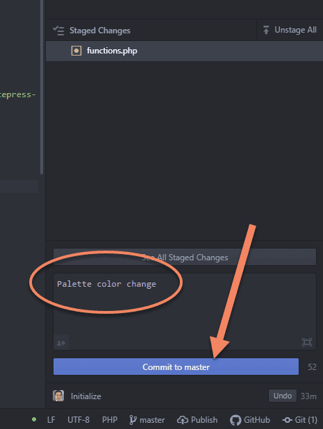Click the Commit to master button
The height and width of the screenshot is (429, 323).
[x=176, y=367]
